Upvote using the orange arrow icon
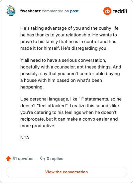The height and width of the screenshot is (183, 133). point(8,159)
